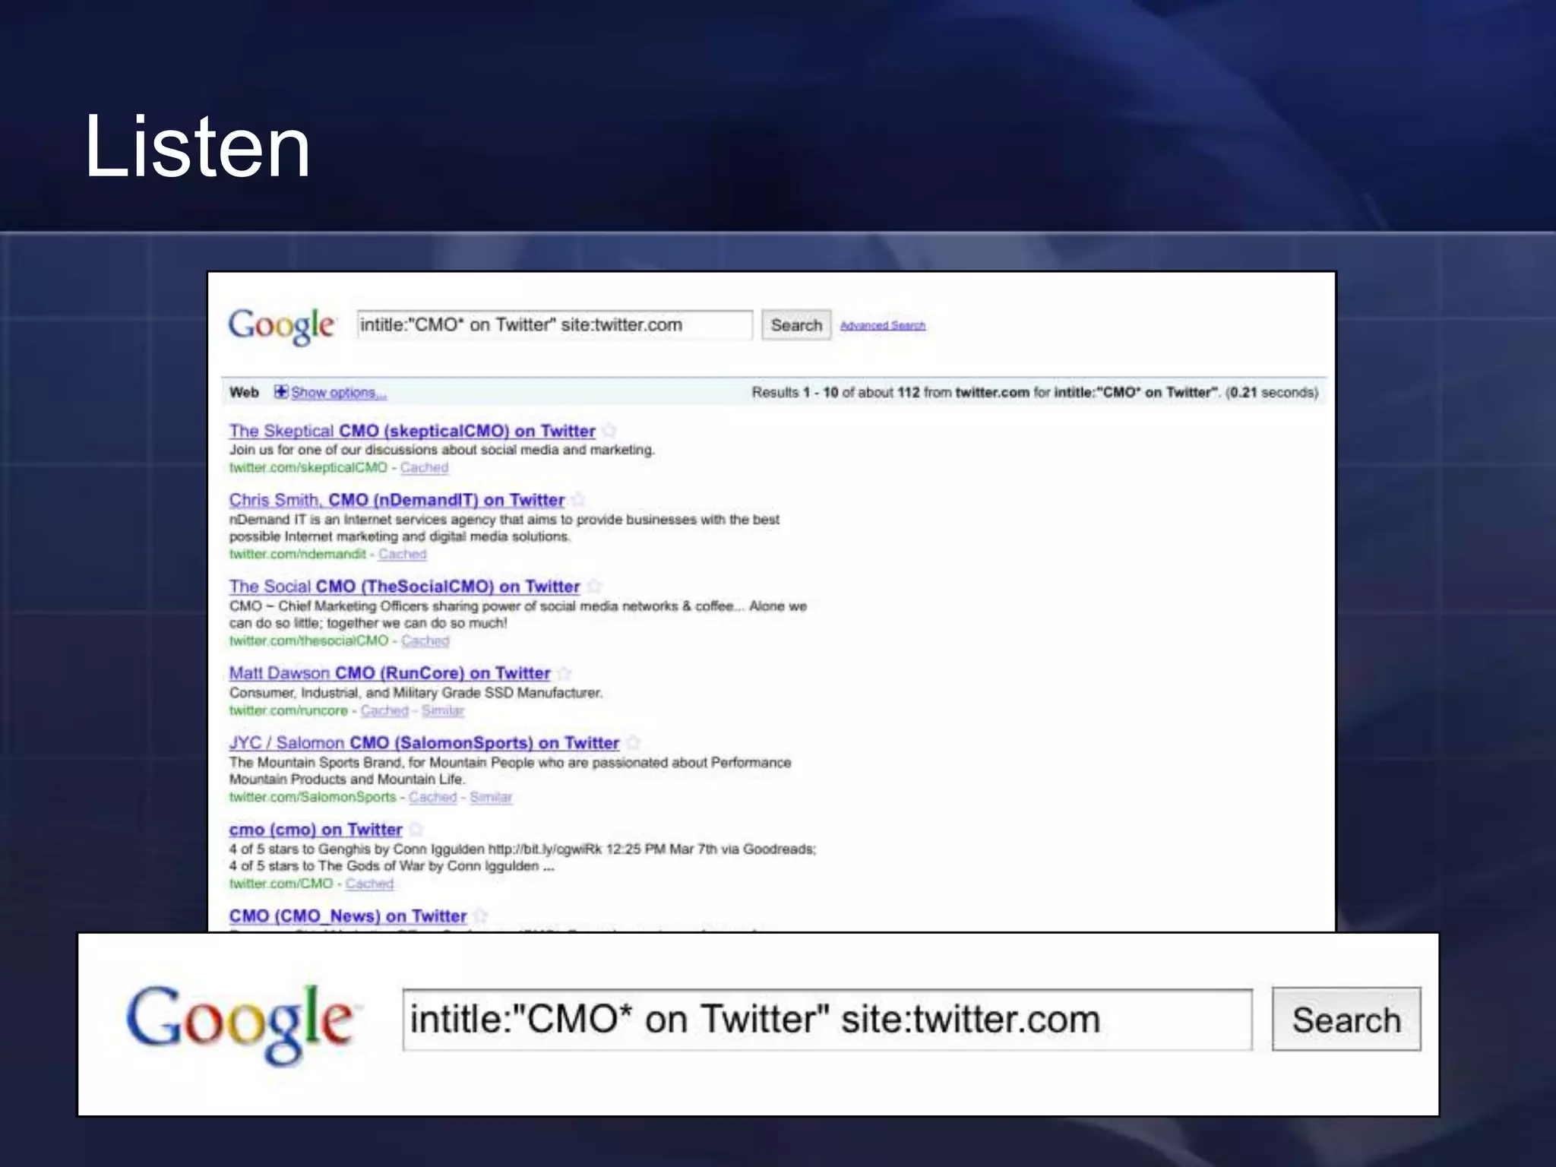Open the Advanced Search link
The height and width of the screenshot is (1167, 1556).
point(883,325)
